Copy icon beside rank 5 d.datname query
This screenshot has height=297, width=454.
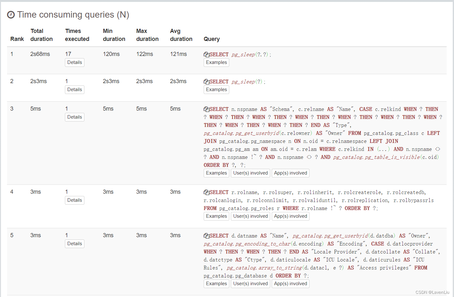point(207,236)
